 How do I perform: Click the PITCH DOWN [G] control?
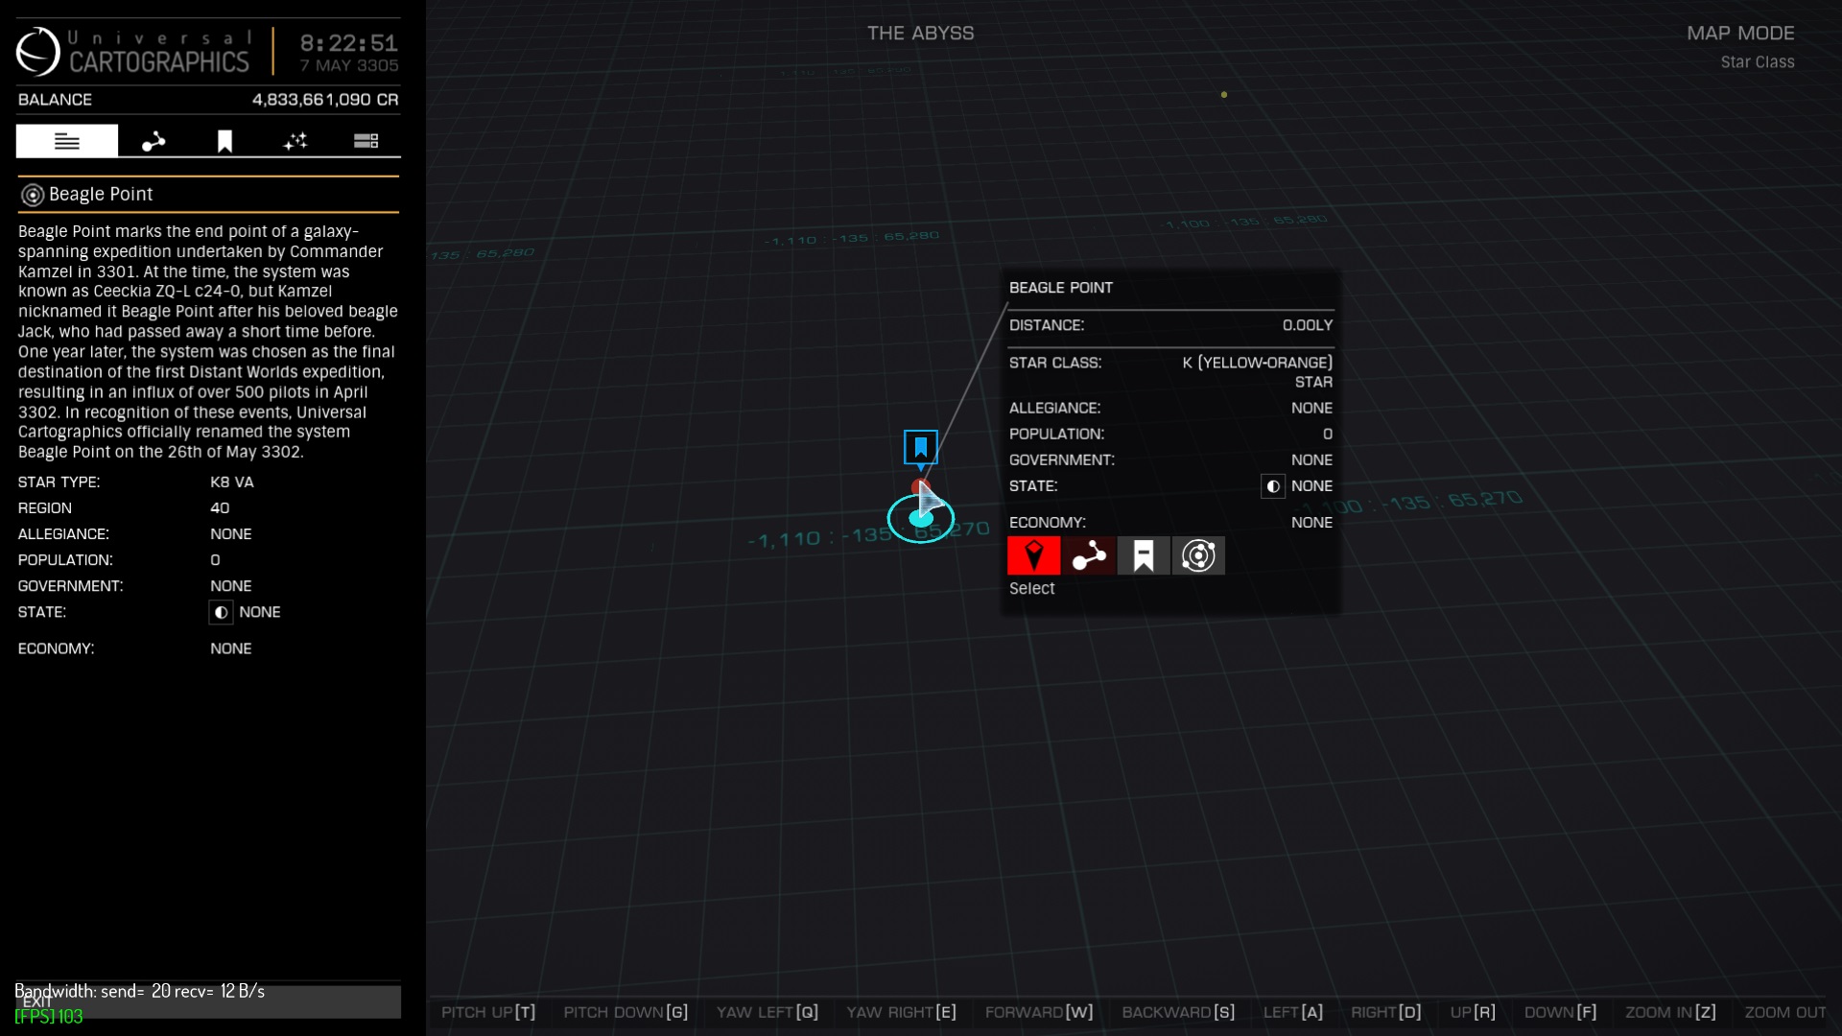[x=626, y=1012]
